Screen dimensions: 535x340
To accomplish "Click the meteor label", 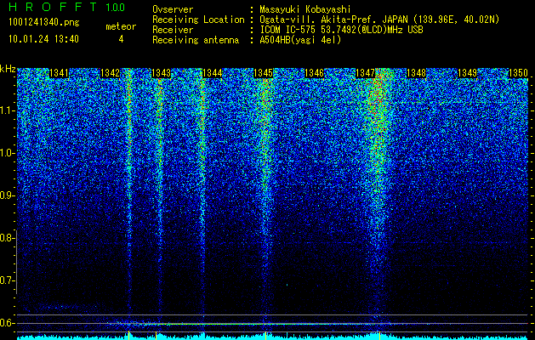I will [x=121, y=26].
